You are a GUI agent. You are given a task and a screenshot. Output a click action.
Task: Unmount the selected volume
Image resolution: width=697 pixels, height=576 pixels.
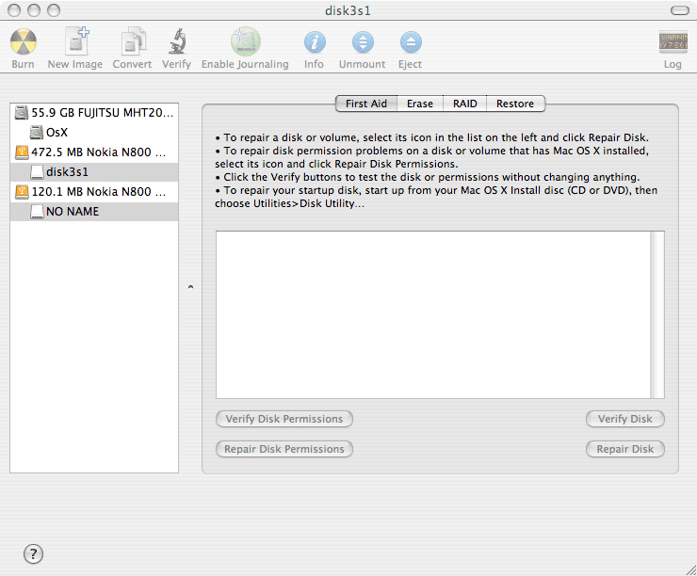363,42
